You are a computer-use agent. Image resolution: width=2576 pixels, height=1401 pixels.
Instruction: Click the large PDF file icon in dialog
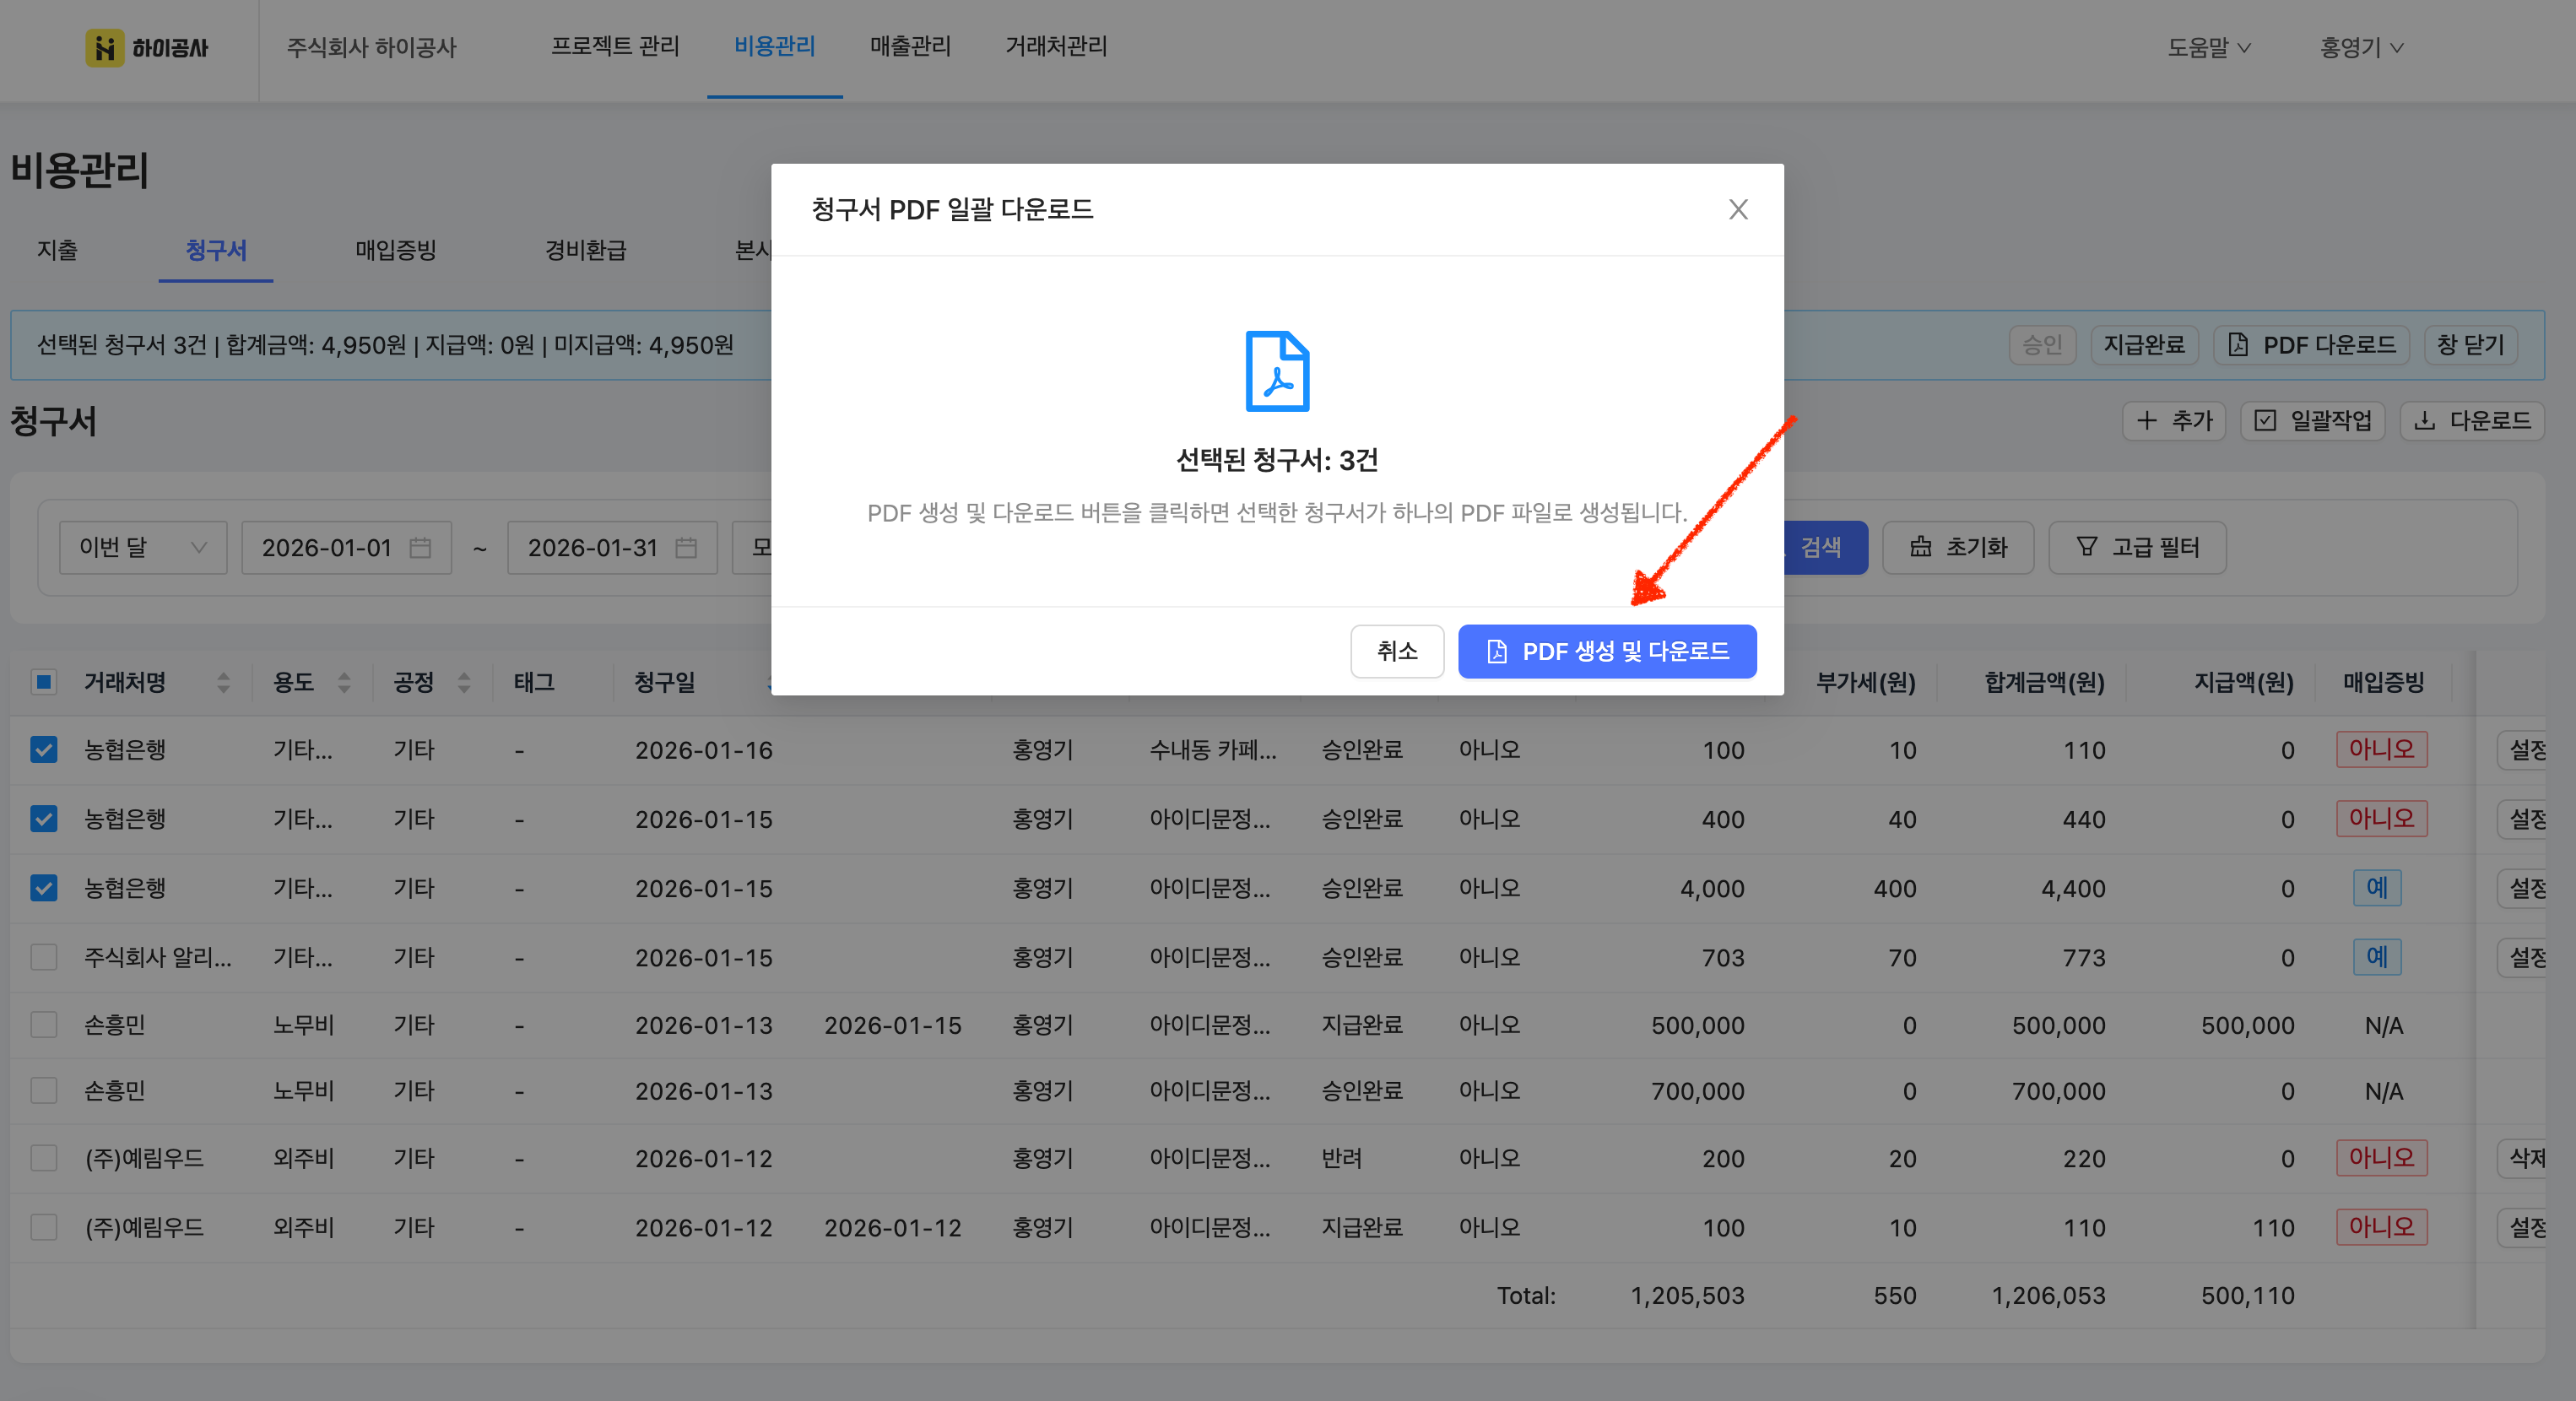1277,371
